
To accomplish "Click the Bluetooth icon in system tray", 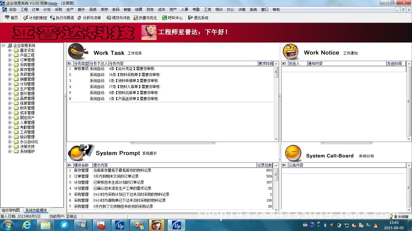I will [x=325, y=225].
